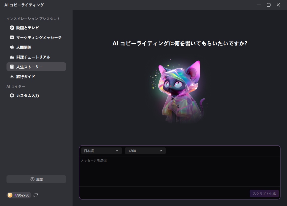Click the orange AI credits badge
This screenshot has height=206, width=287.
pyautogui.click(x=10, y=195)
